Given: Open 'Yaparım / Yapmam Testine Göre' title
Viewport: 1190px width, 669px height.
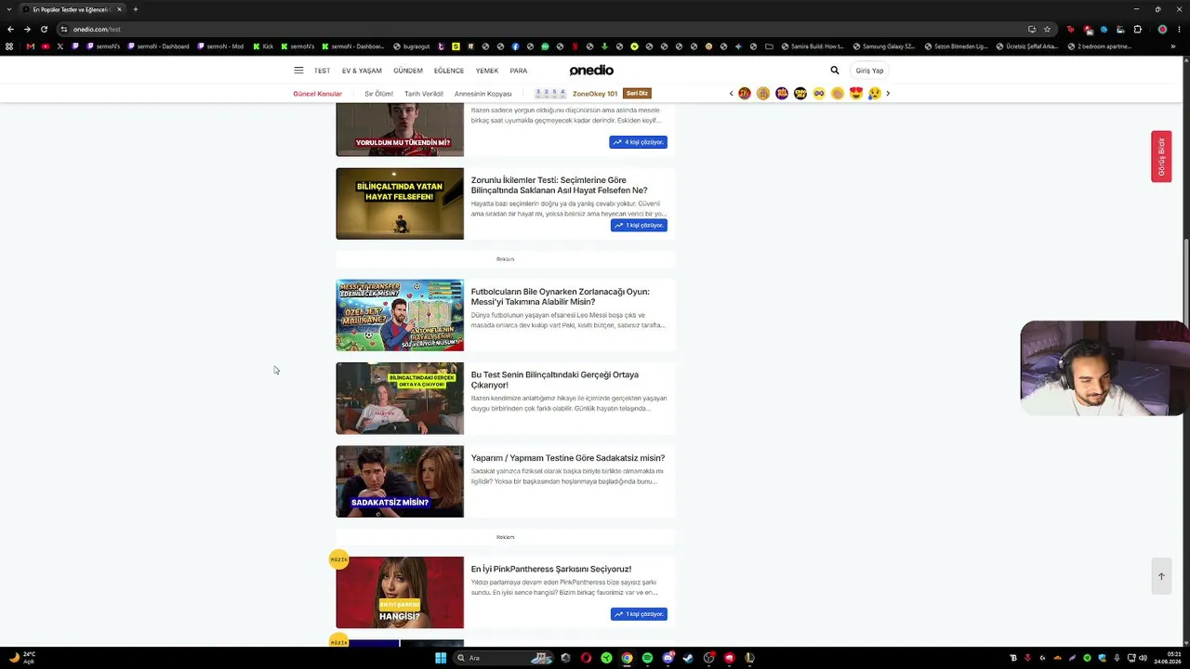Looking at the screenshot, I should 568,458.
